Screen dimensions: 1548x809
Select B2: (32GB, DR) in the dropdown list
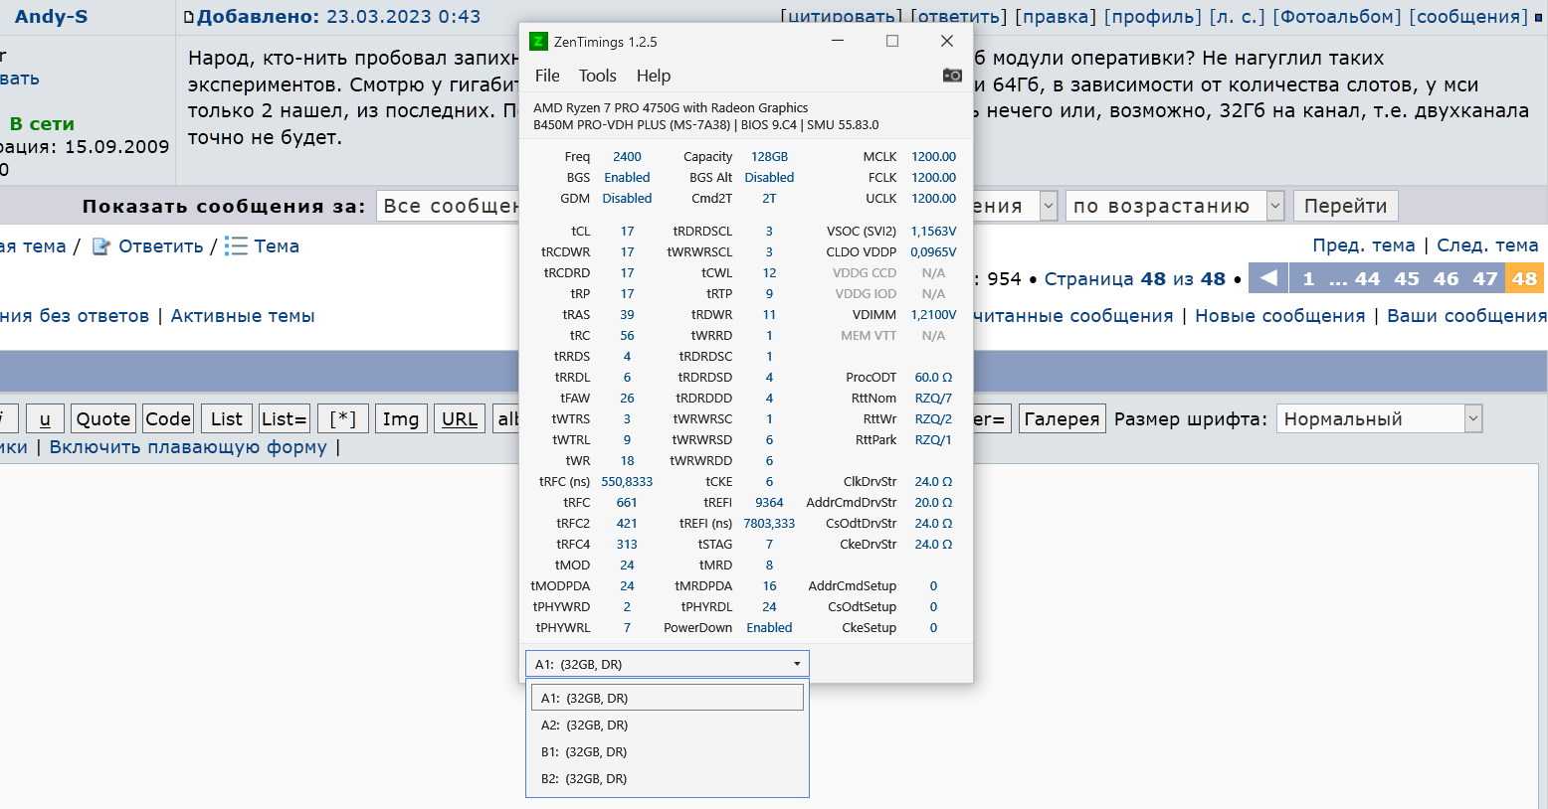[668, 778]
